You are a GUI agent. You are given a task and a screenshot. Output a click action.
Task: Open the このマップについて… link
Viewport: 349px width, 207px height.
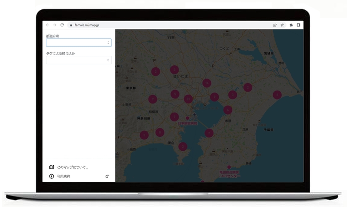click(x=72, y=167)
